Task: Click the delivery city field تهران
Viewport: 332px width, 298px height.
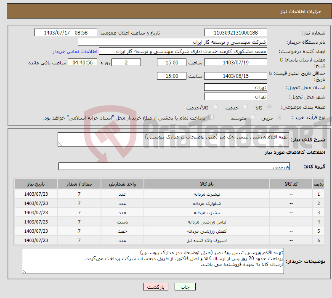Action: [x=236, y=96]
